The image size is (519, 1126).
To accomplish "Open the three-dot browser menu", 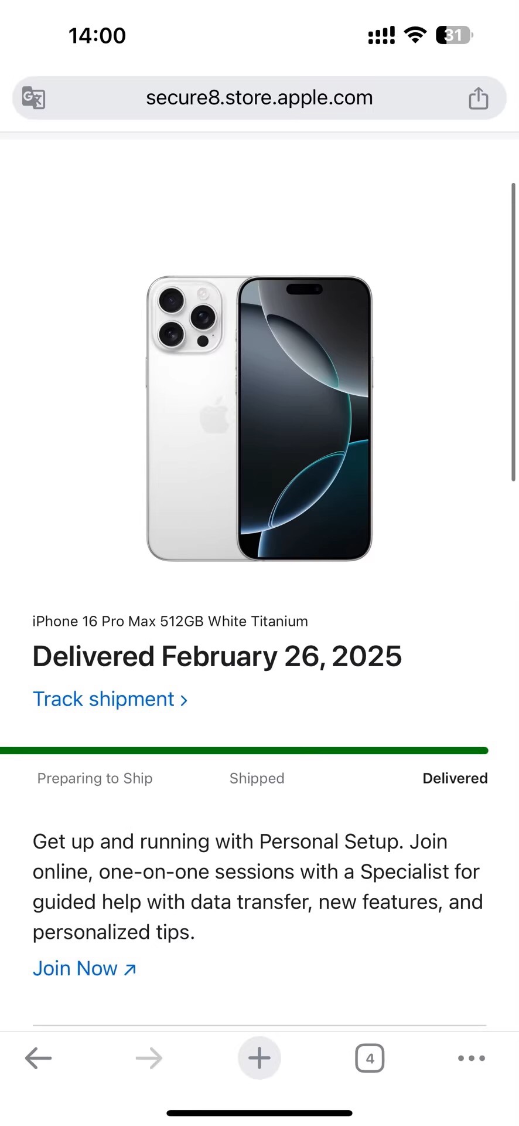I will [x=472, y=1058].
